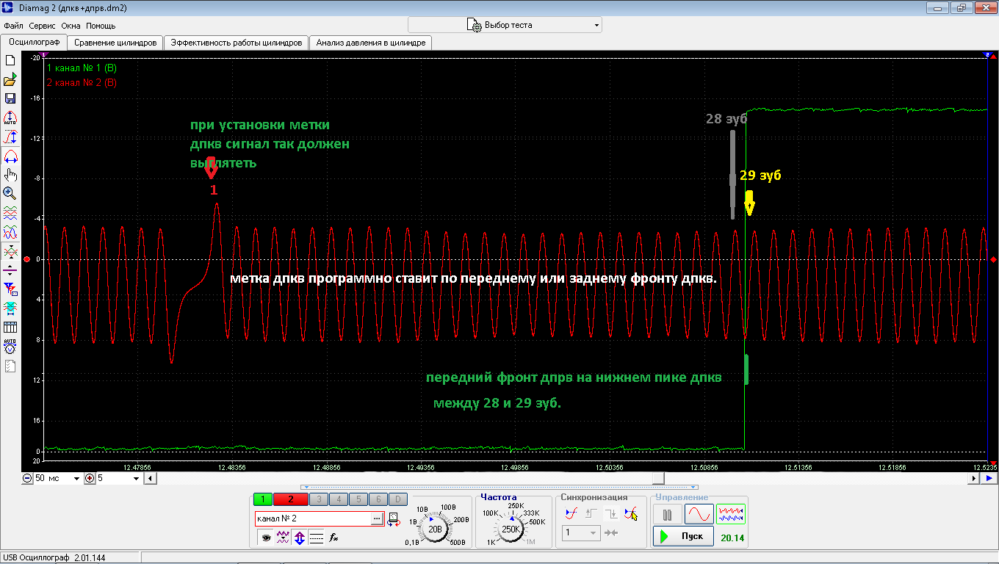
Task: Click the sync level converge arrows
Action: click(610, 532)
